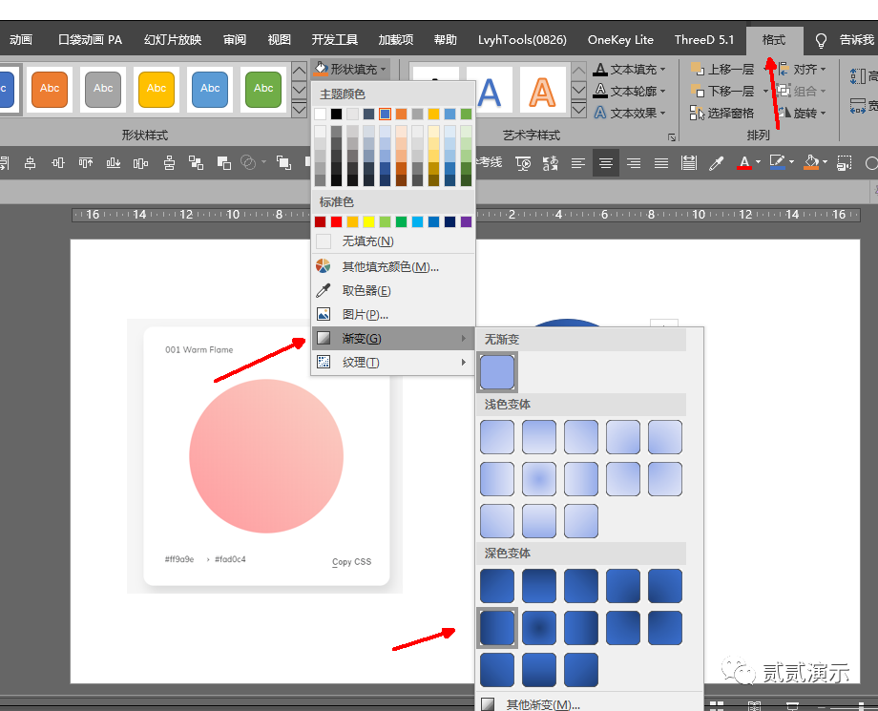Click the align middle vertically icon

[x=57, y=163]
